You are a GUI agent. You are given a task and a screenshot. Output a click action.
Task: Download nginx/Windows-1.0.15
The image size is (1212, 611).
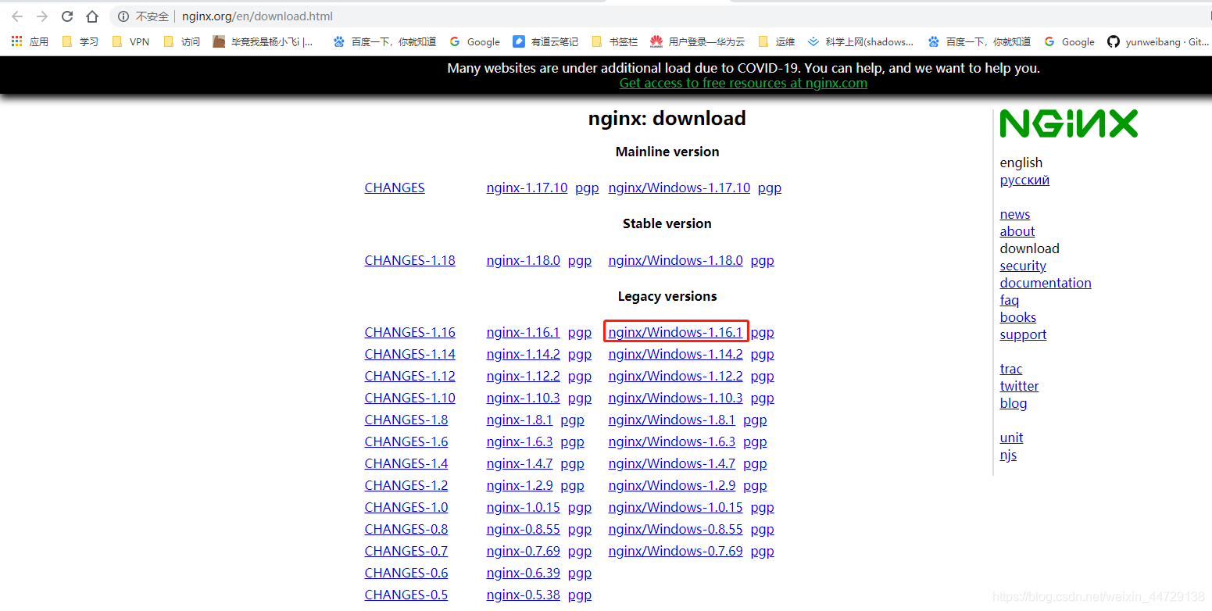click(x=675, y=507)
